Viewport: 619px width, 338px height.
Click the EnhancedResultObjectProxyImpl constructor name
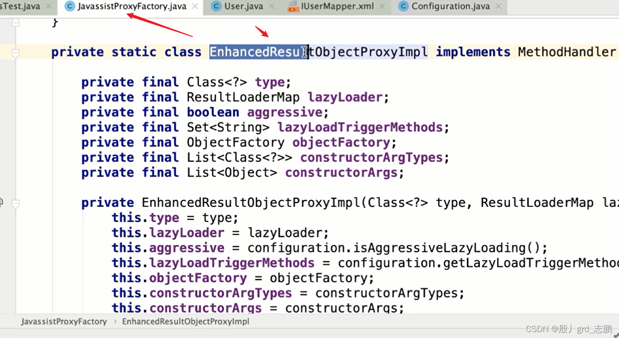pyautogui.click(x=251, y=203)
